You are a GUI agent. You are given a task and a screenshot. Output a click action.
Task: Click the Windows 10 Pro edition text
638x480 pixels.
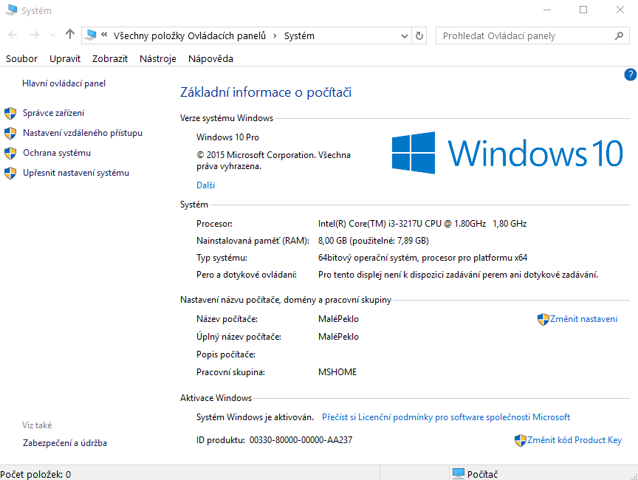[x=227, y=137]
